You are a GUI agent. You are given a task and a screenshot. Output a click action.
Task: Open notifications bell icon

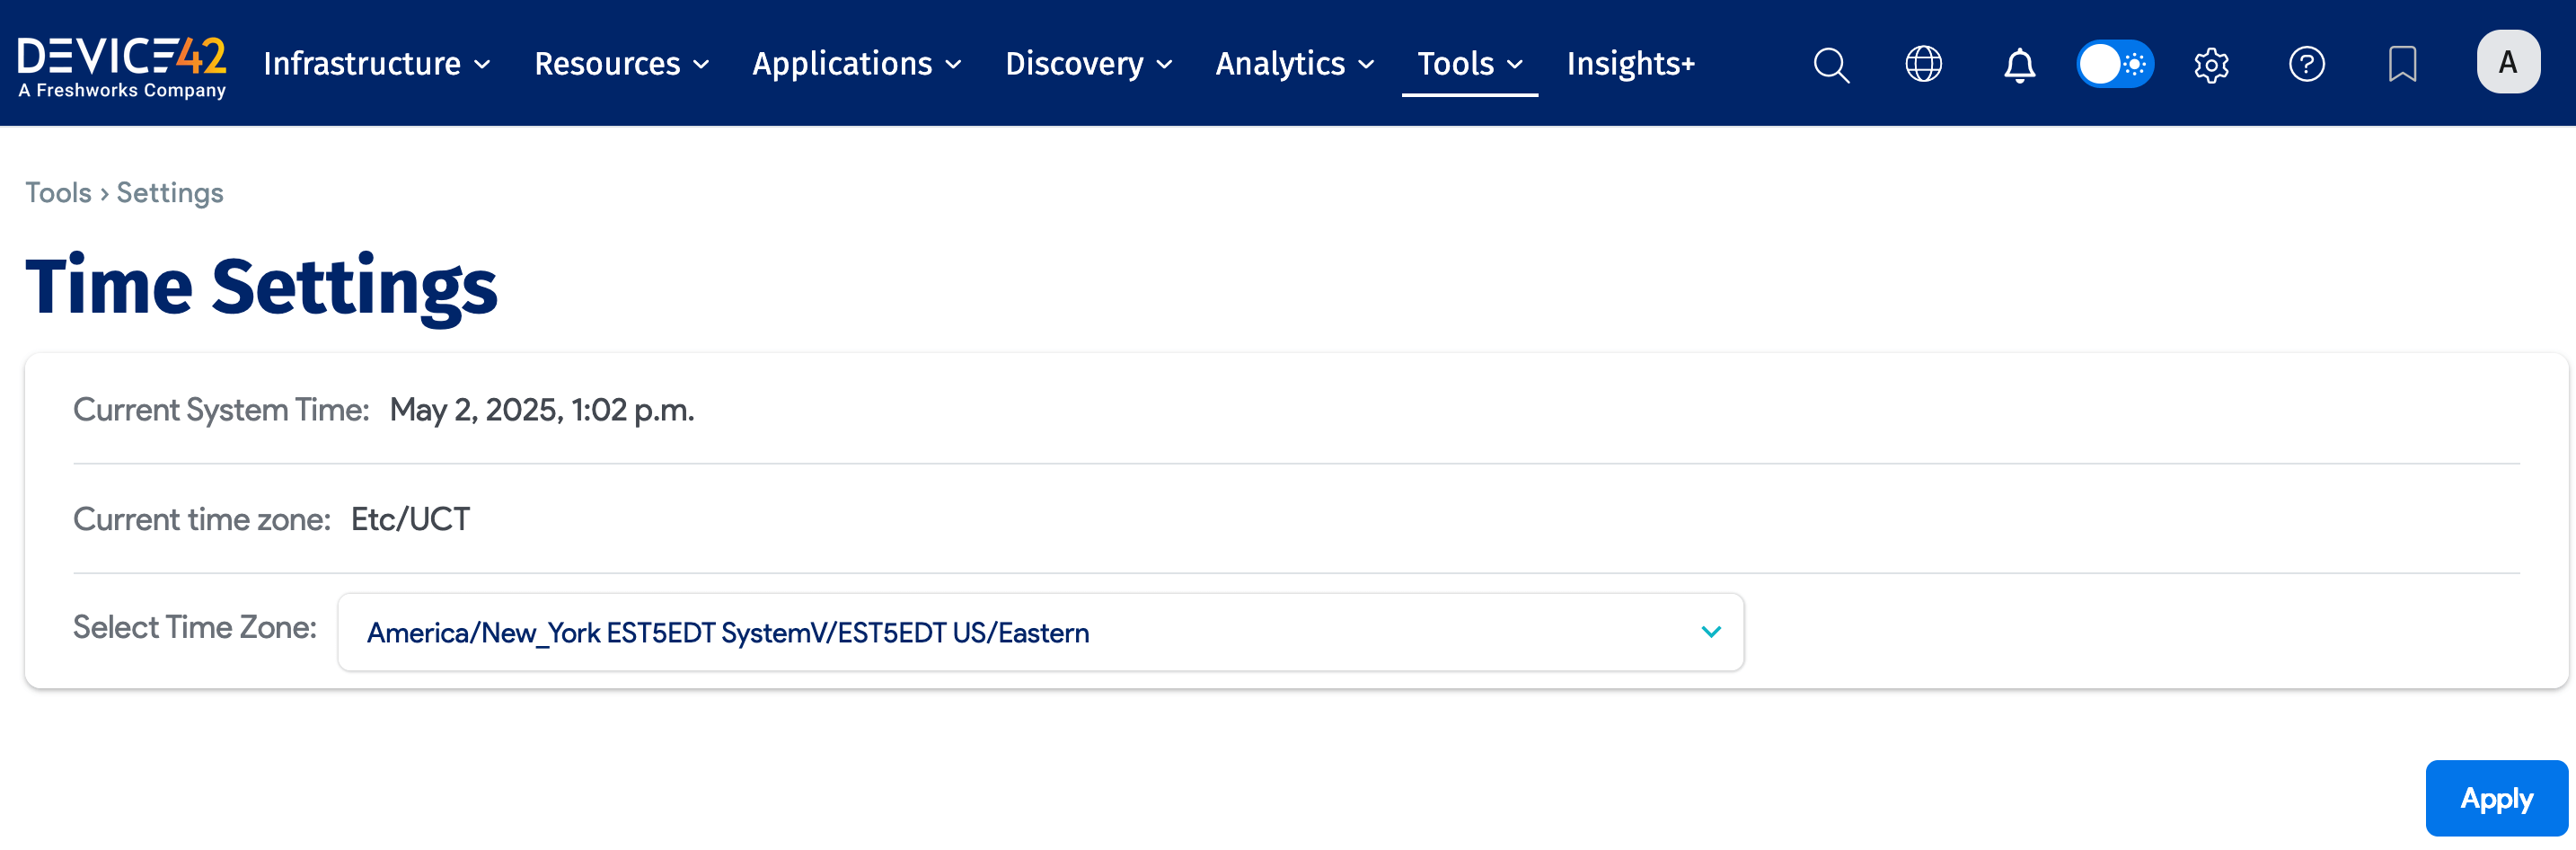coord(2019,65)
